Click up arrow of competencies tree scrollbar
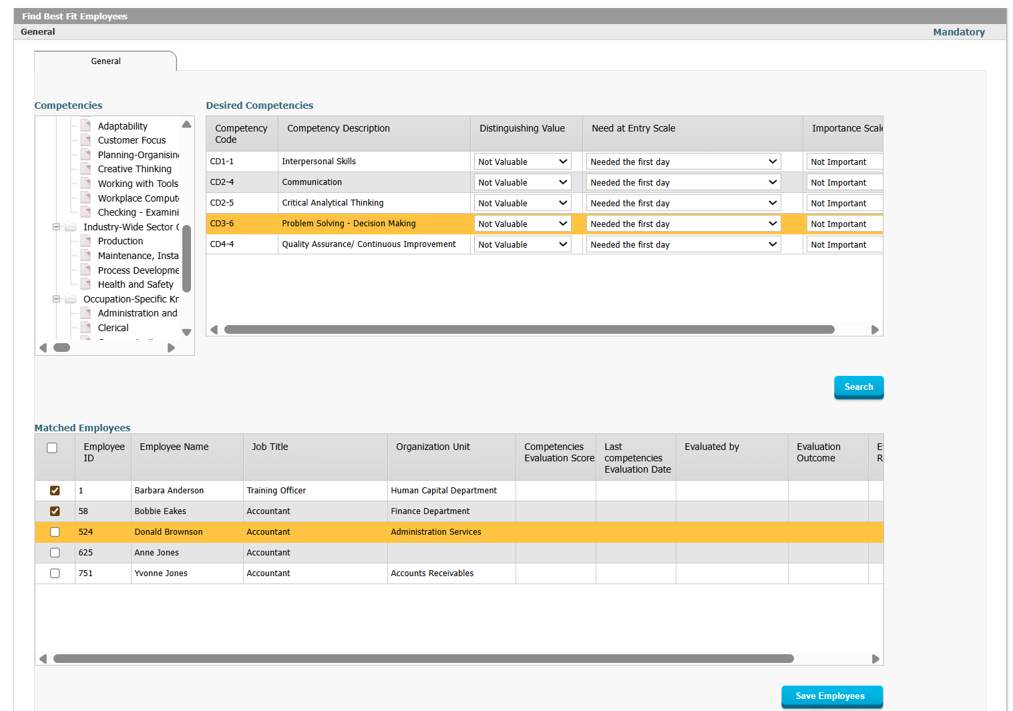Screen dimensions: 1013x711 point(187,124)
